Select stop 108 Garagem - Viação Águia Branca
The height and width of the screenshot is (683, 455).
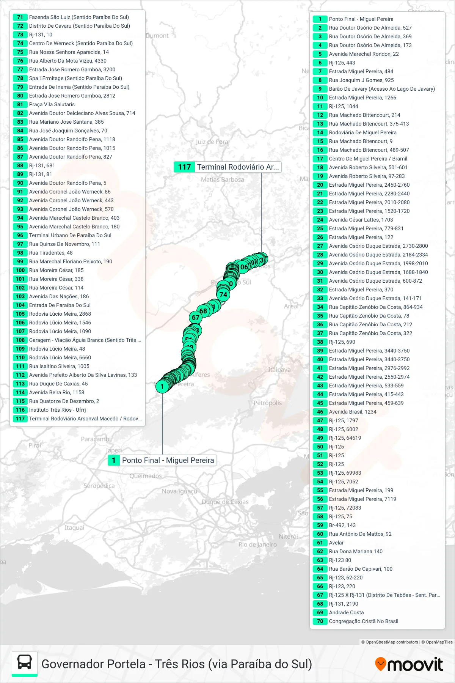77,340
